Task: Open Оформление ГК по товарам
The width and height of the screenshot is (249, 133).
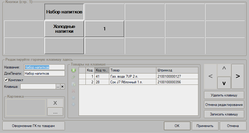Action: pyautogui.click(x=33, y=126)
